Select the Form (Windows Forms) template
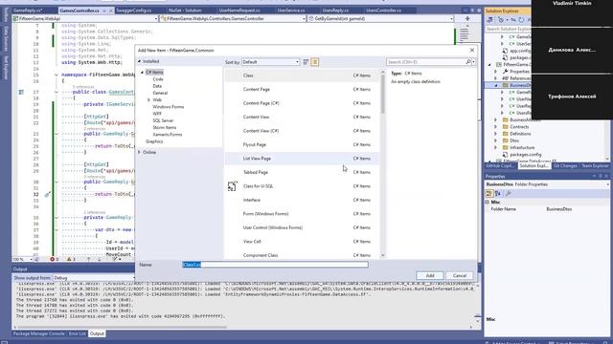The width and height of the screenshot is (613, 344). click(x=302, y=214)
